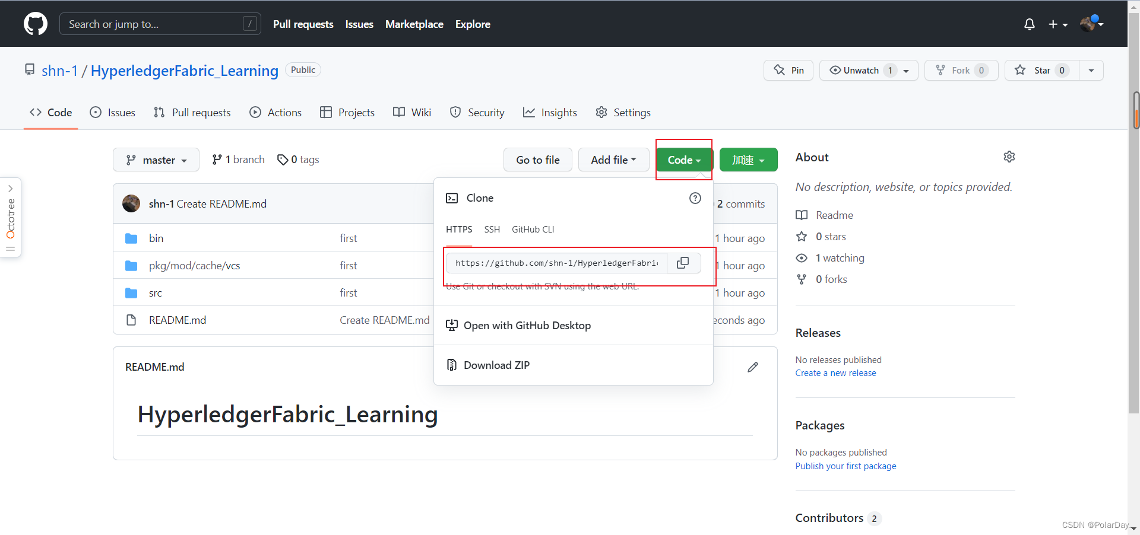This screenshot has width=1140, height=535.
Task: Open the bin folder
Action: pyautogui.click(x=156, y=238)
